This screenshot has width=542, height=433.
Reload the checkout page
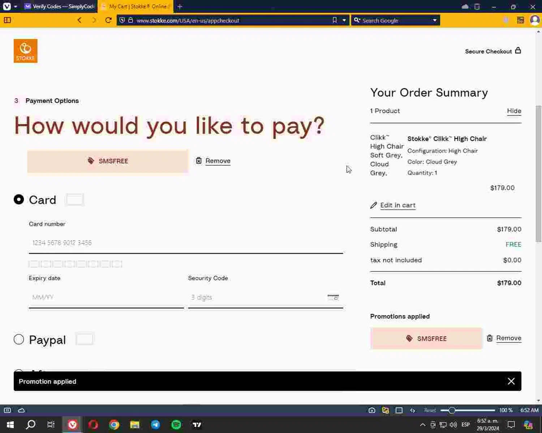[108, 20]
